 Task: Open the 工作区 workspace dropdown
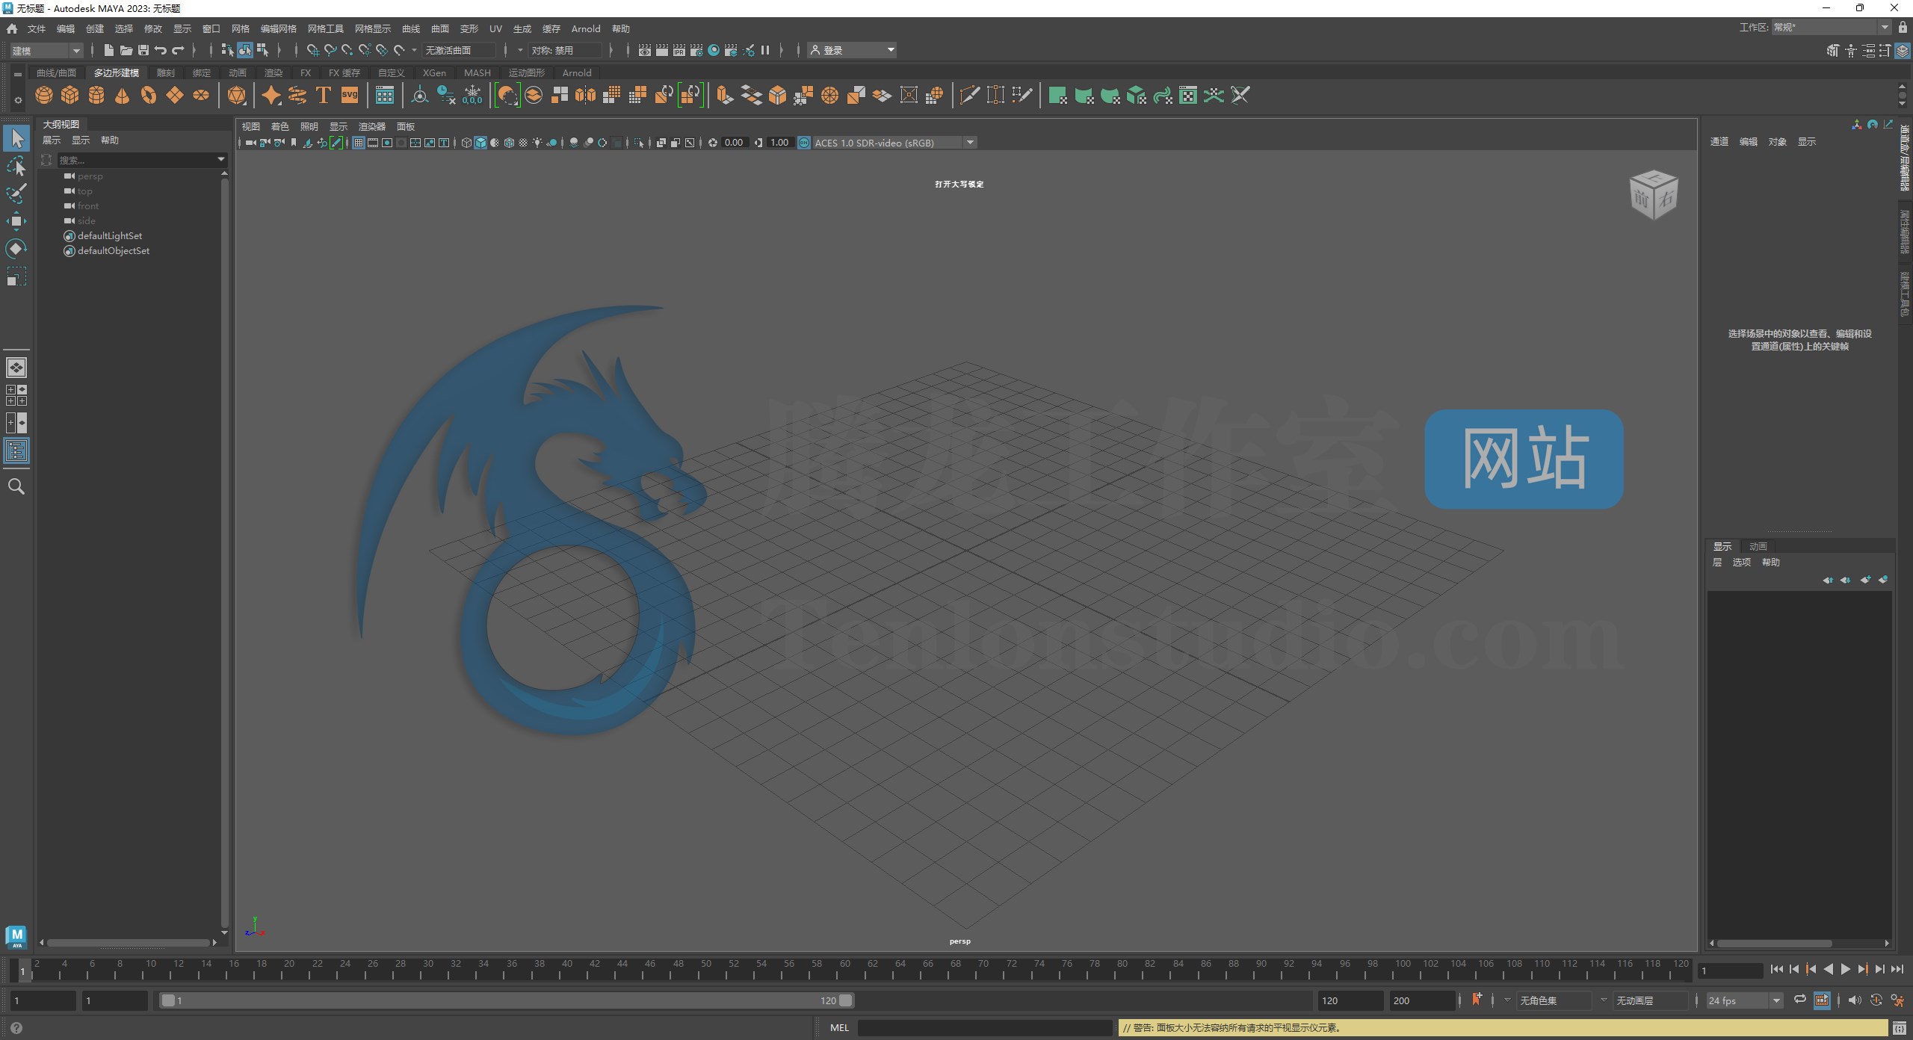tap(1831, 27)
